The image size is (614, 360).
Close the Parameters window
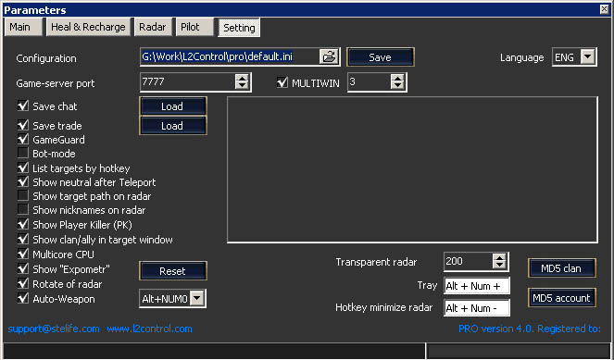coord(604,9)
